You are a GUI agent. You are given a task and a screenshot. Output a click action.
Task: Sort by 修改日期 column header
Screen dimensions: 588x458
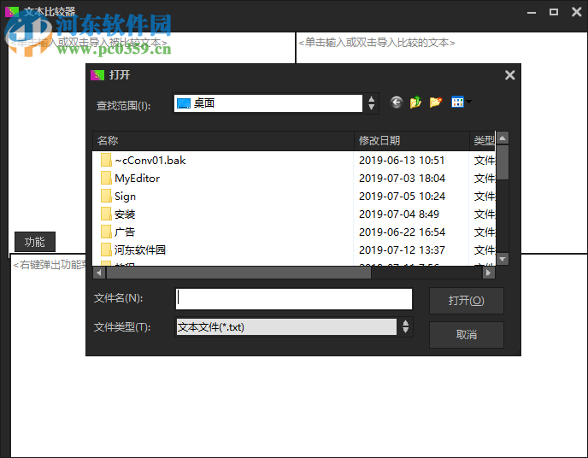click(x=412, y=141)
